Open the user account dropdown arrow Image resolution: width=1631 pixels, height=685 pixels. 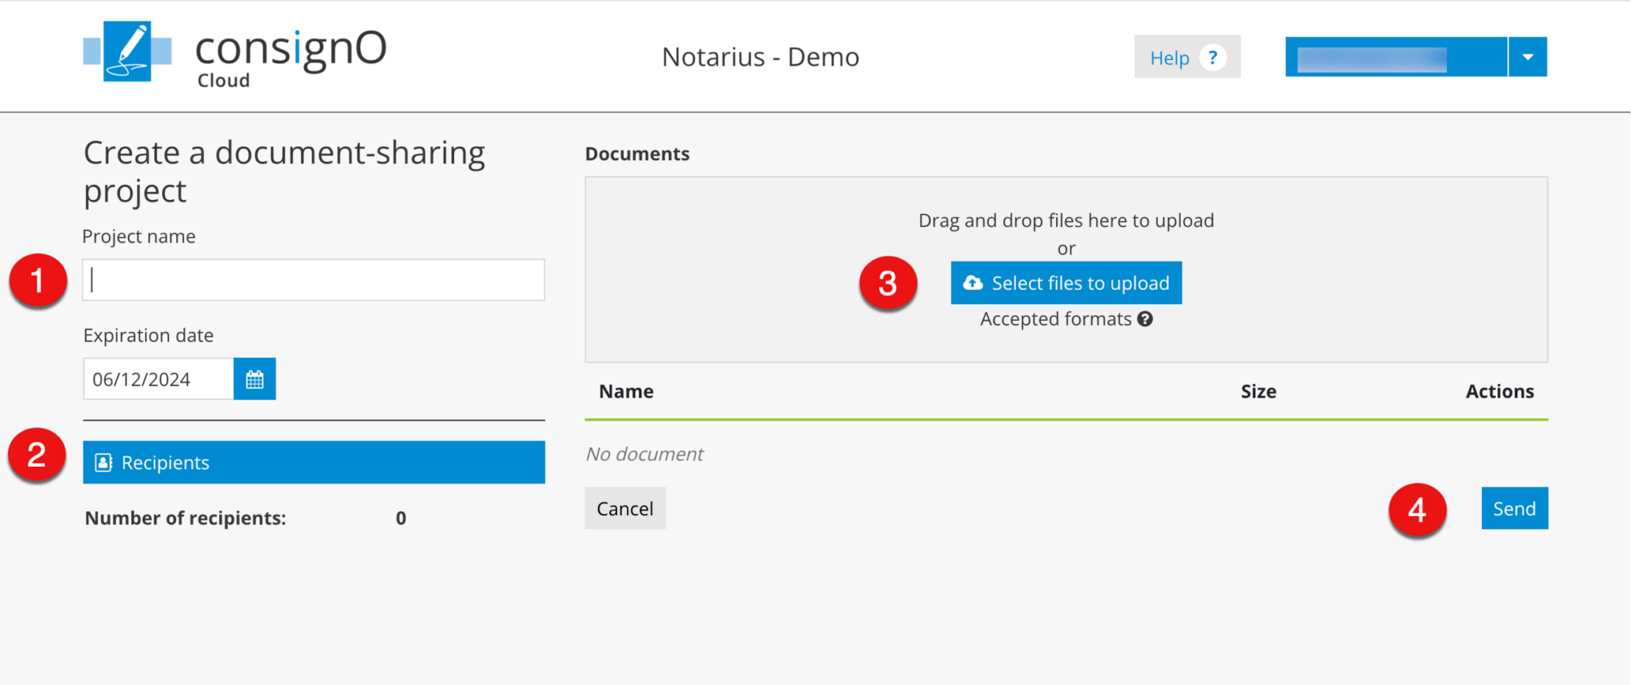pyautogui.click(x=1527, y=57)
